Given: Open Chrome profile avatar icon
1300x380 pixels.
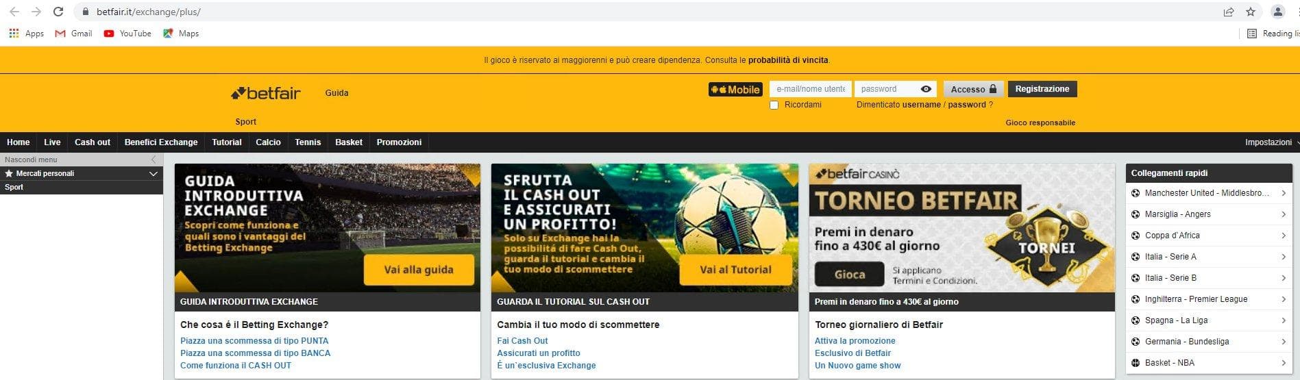Looking at the screenshot, I should tap(1278, 12).
